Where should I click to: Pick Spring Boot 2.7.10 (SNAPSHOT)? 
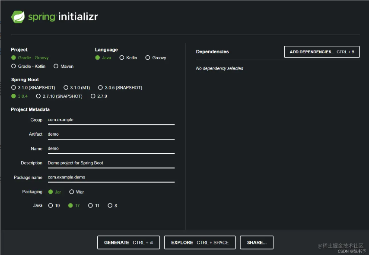[x=59, y=96]
